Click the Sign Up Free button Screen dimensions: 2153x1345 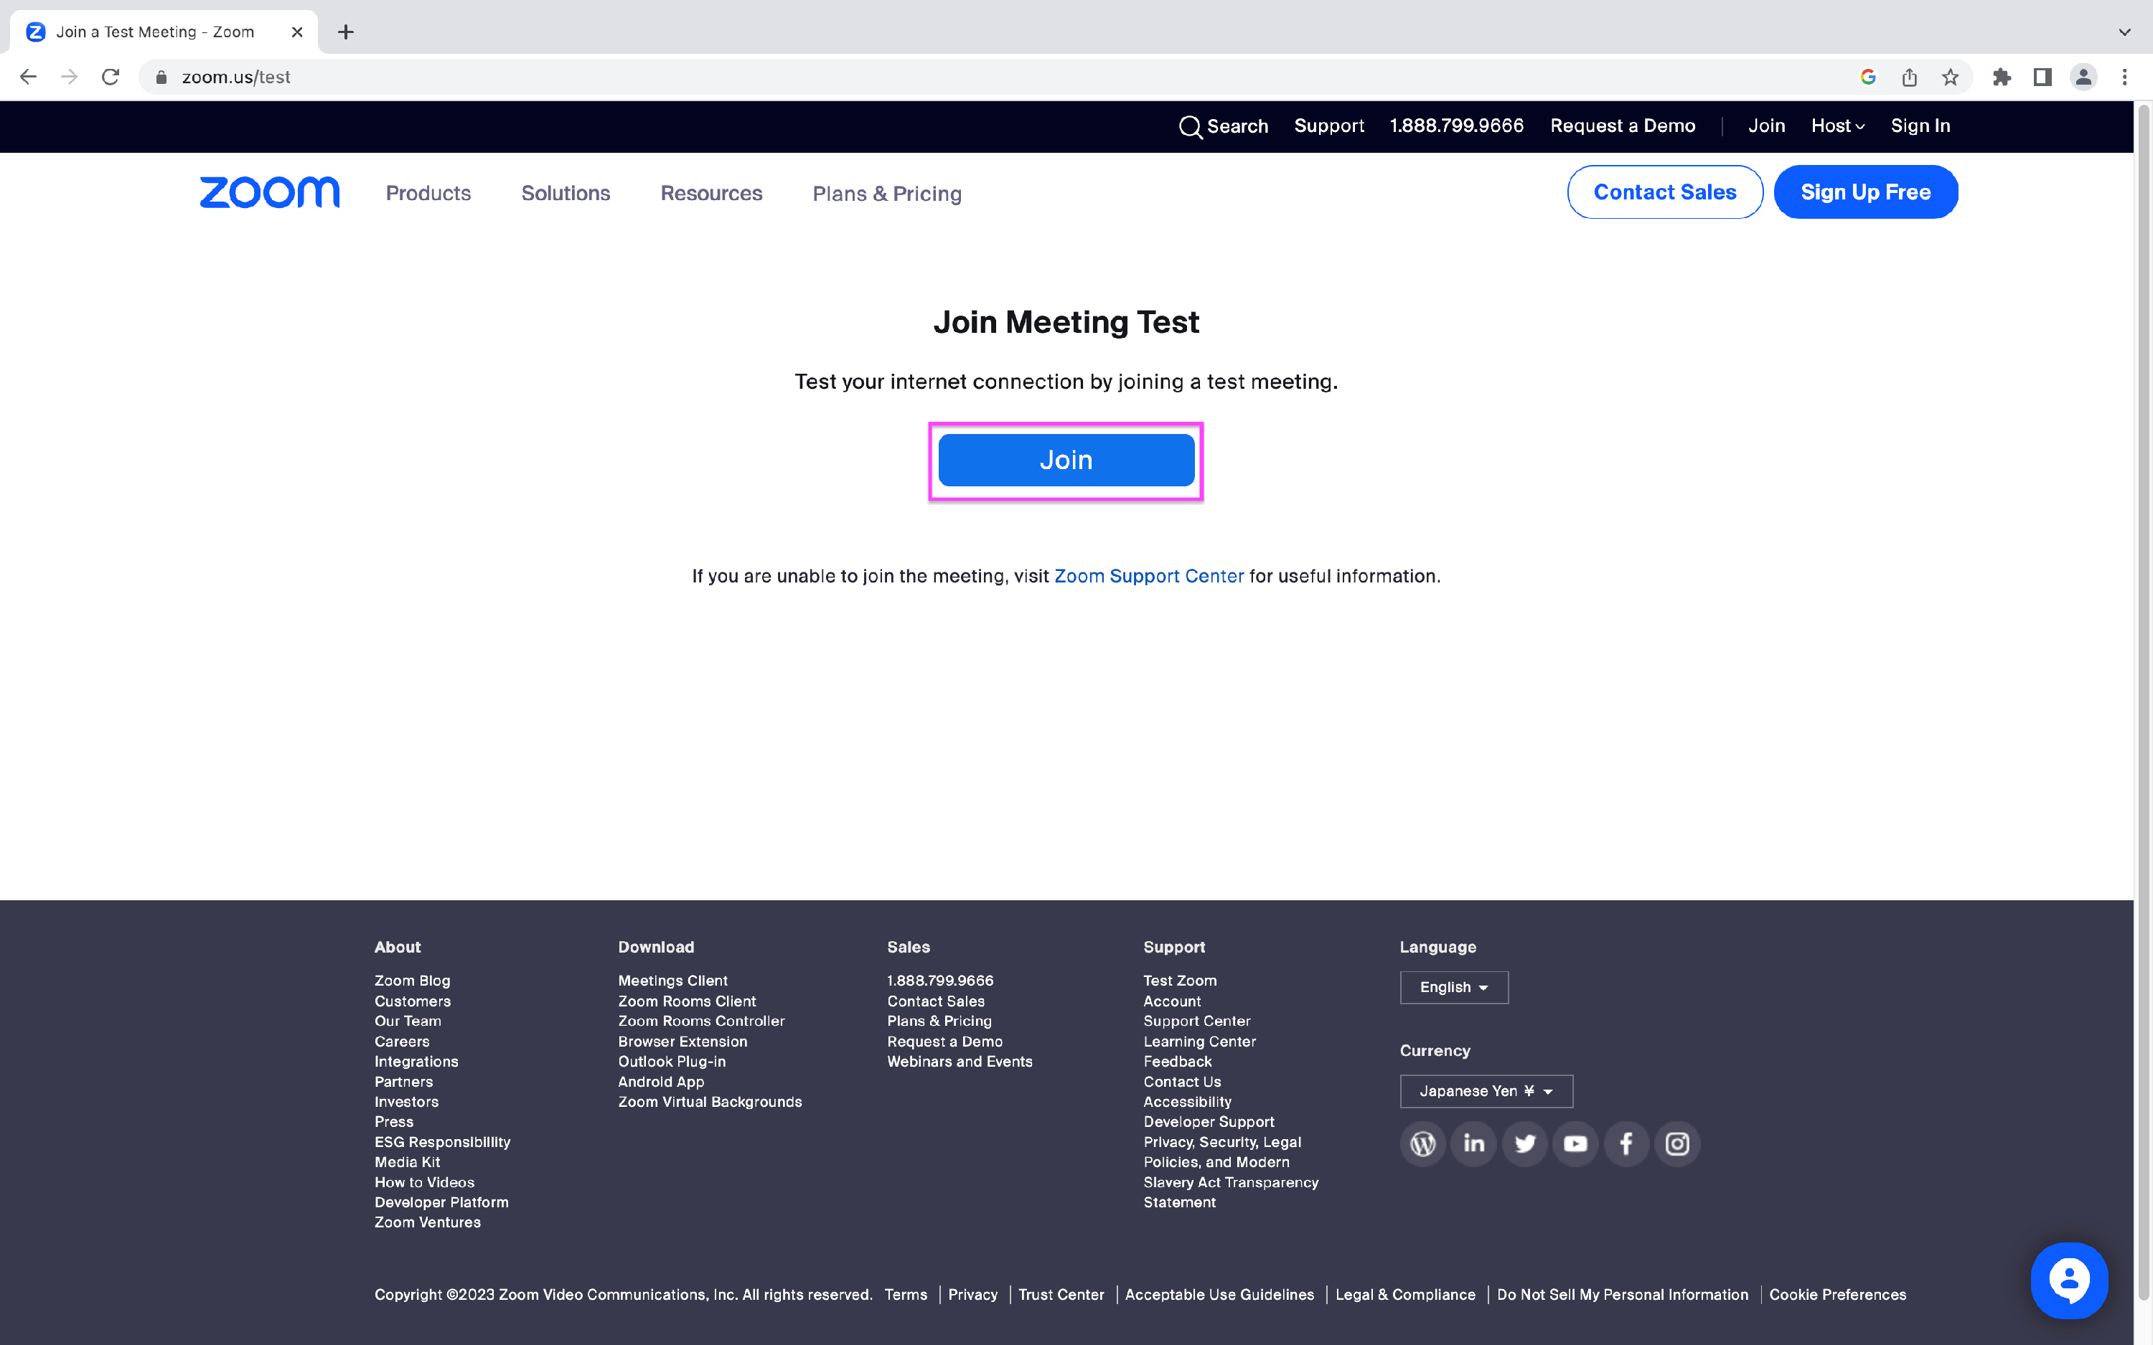coord(1866,192)
